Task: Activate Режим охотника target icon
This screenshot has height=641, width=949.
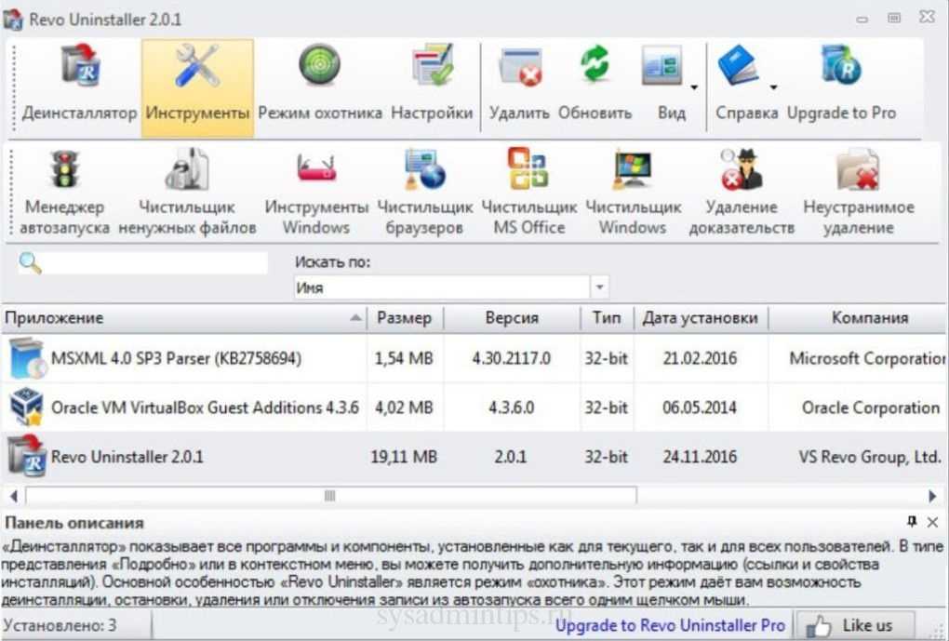Action: click(x=319, y=65)
